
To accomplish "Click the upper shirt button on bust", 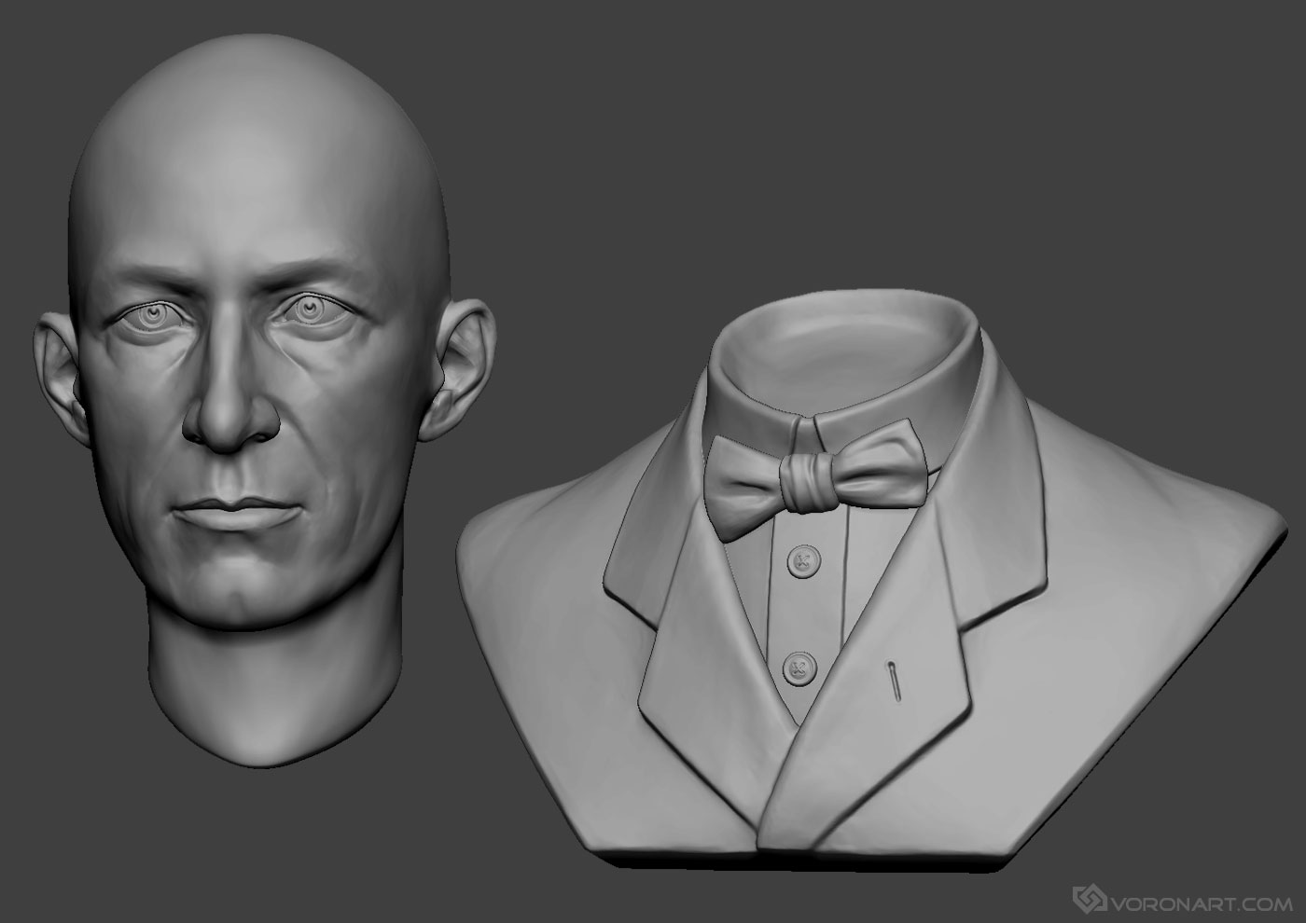I will 801,561.
